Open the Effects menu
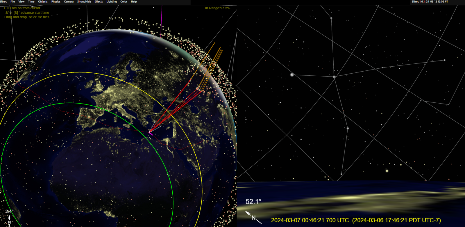Screen dimensions: 465x227 coord(99,2)
